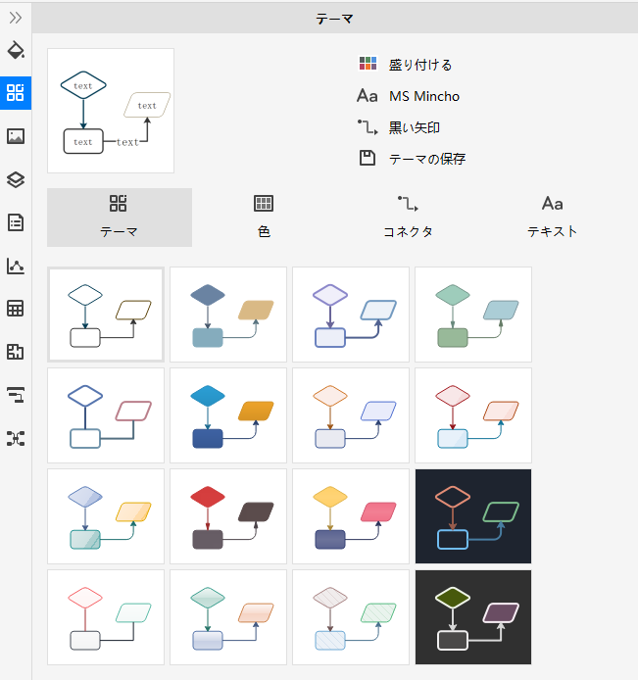This screenshot has height=680, width=638.
Task: Switch to the 色 tab
Action: pos(264,218)
